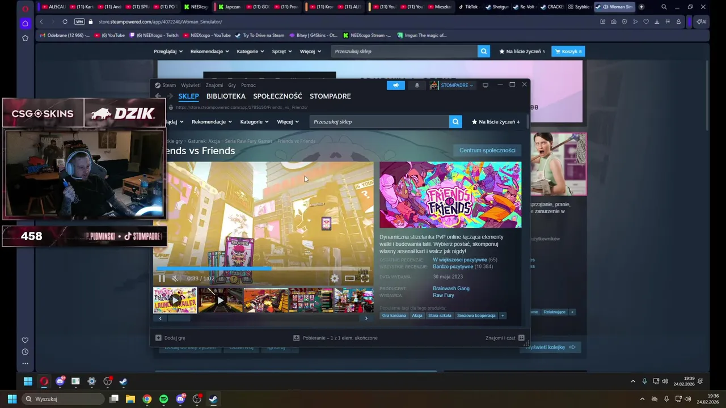The height and width of the screenshot is (408, 726).
Task: Pause the Friends vs Friends trailer
Action: tap(162, 278)
